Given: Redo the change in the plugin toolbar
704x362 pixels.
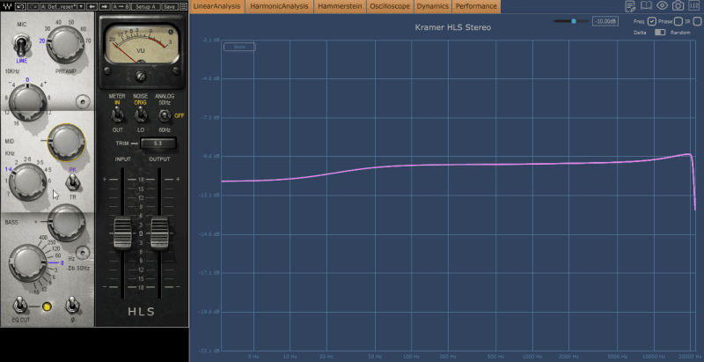Looking at the screenshot, I should pyautogui.click(x=33, y=7).
